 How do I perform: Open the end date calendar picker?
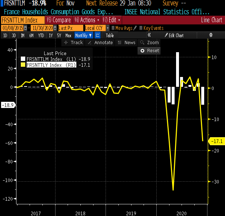pos(55,28)
